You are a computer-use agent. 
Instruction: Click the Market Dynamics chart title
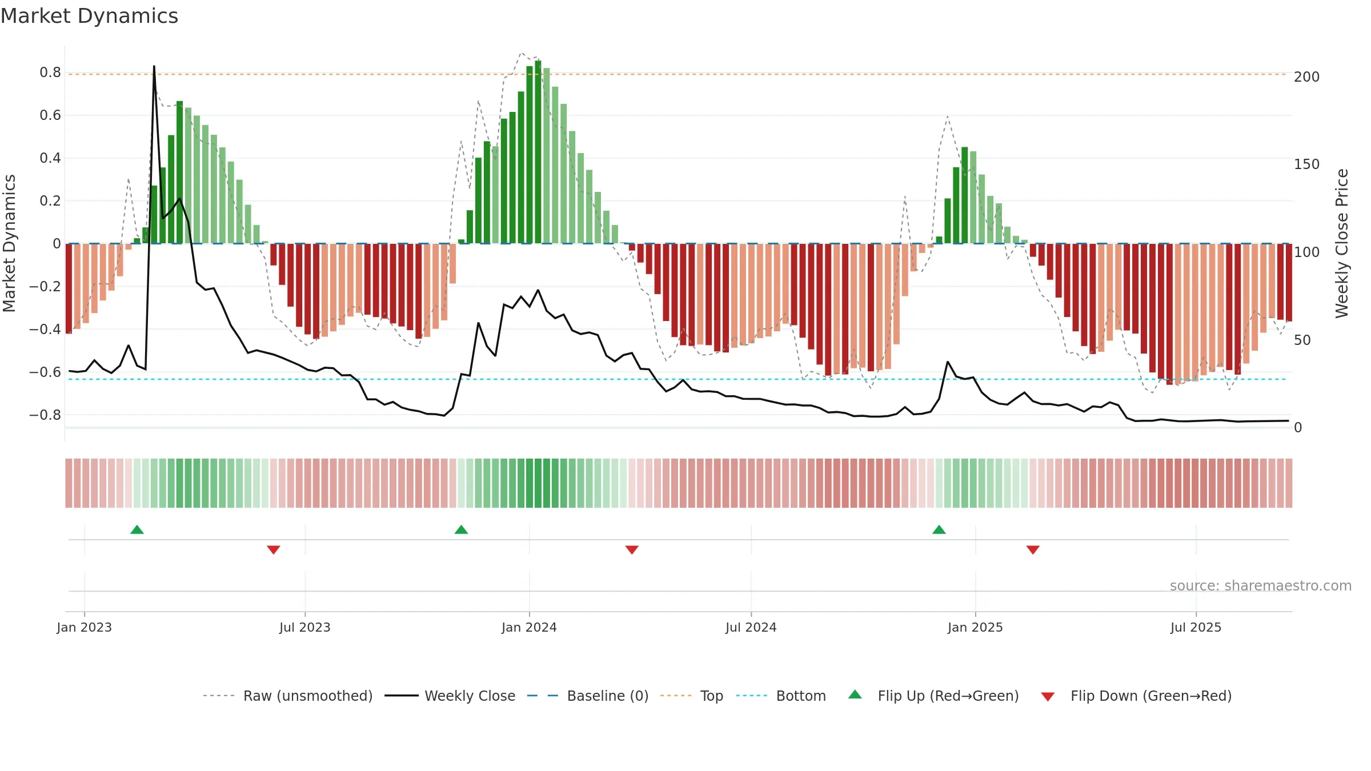[89, 16]
